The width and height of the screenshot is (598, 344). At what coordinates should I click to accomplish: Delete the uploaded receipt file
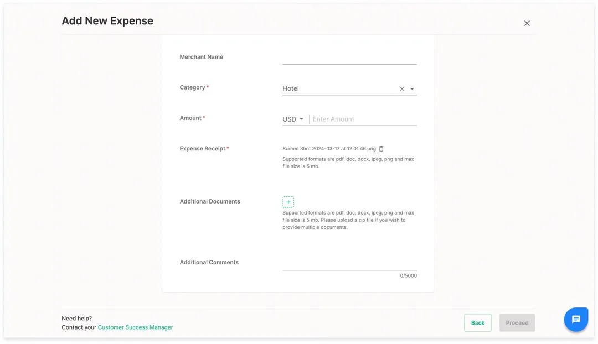pos(381,149)
